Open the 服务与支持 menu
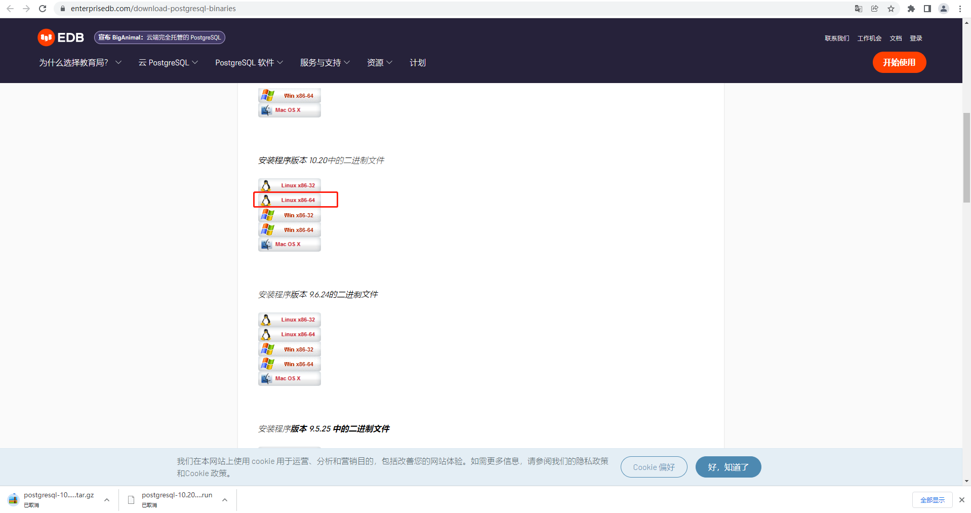This screenshot has width=971, height=513. click(x=325, y=62)
